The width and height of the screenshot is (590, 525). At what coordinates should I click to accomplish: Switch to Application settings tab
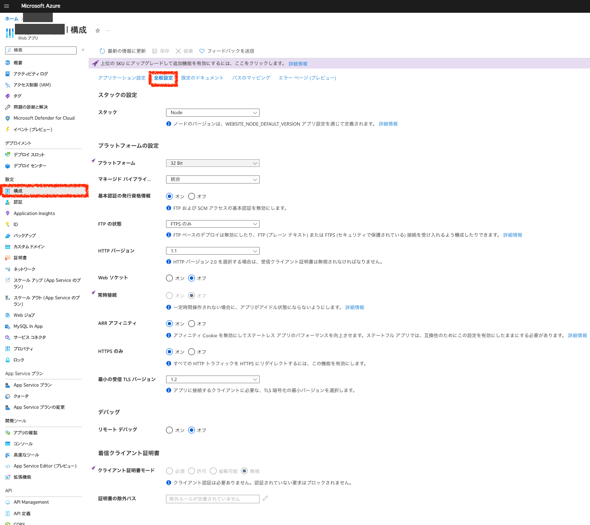[122, 78]
